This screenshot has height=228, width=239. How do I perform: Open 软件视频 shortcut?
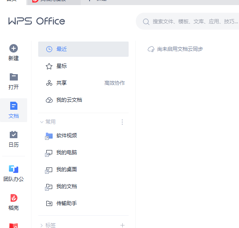pyautogui.click(x=83, y=136)
